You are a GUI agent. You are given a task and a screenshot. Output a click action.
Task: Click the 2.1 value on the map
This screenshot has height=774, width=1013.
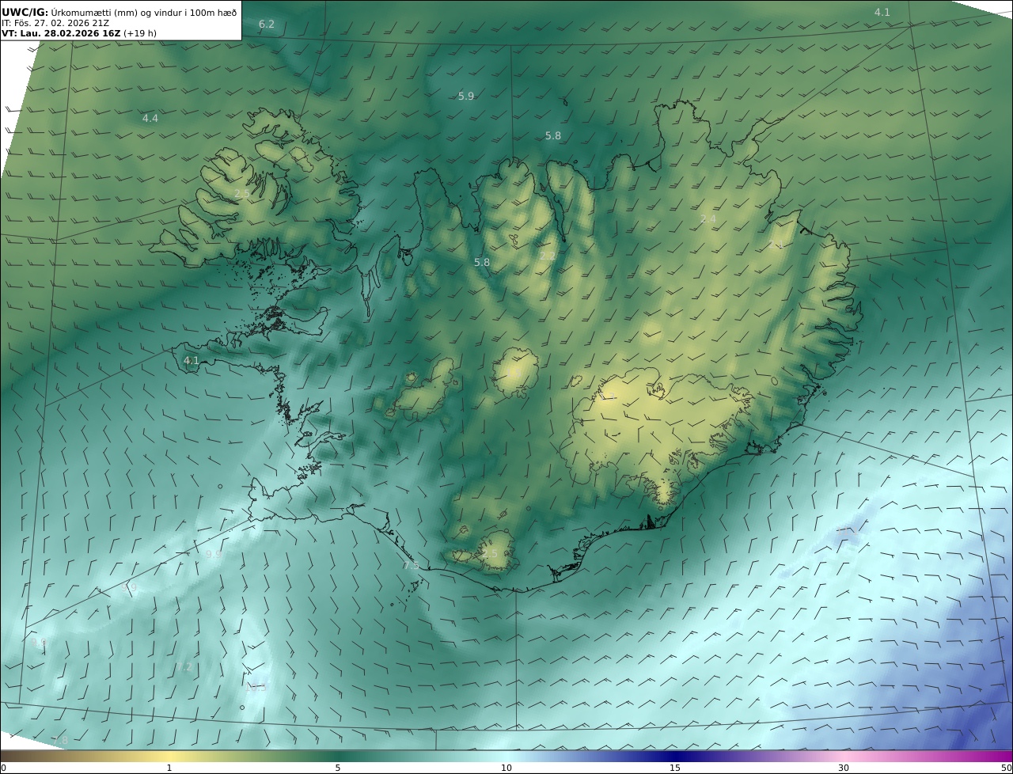pyautogui.click(x=776, y=245)
